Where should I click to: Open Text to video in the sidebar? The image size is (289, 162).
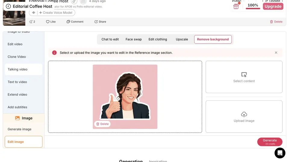click(23, 82)
